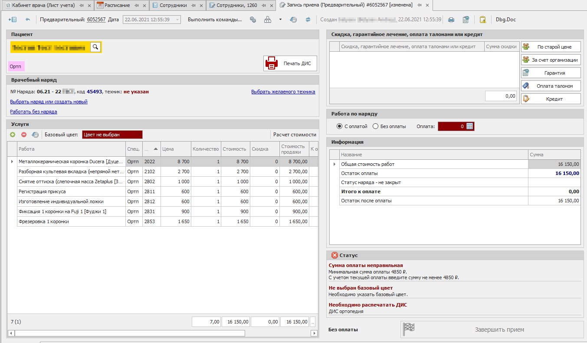Click the gears icon in toolbar
Screen dimensions: 587x343
(253, 20)
